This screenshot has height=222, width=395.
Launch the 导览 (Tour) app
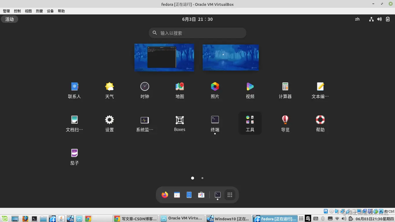pyautogui.click(x=285, y=124)
